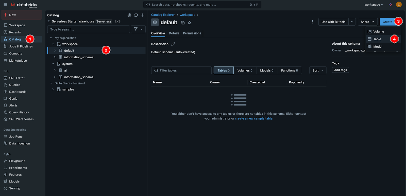This screenshot has width=406, height=196.
Task: Choose Volume from Create menu
Action: coord(383,31)
